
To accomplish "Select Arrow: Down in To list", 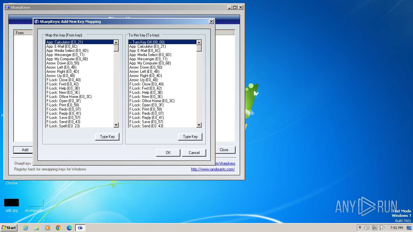I will (x=163, y=67).
